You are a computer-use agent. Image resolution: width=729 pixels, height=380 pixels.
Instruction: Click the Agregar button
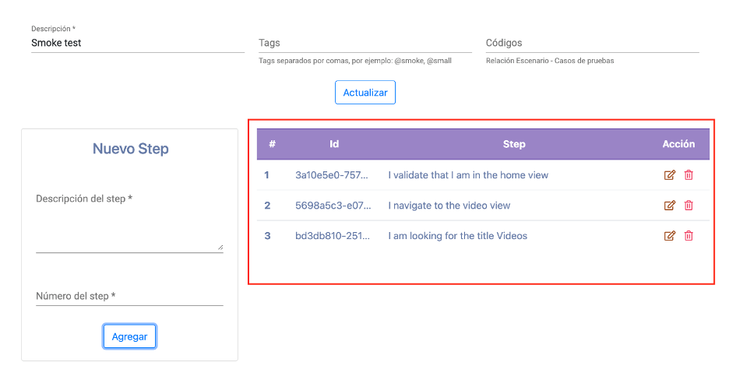click(x=130, y=336)
